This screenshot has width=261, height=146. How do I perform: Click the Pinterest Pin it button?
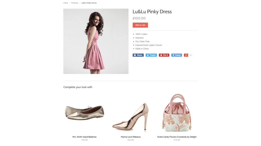164,55
